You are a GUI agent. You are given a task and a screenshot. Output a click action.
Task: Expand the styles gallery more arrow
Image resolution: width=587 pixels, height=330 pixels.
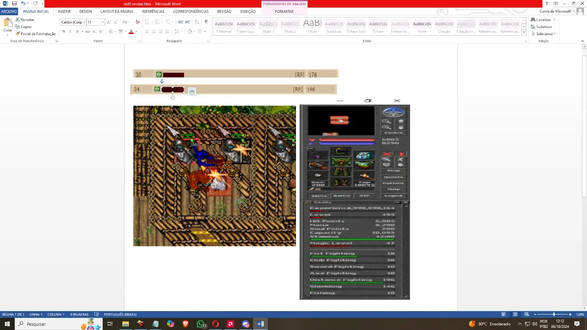tap(524, 33)
